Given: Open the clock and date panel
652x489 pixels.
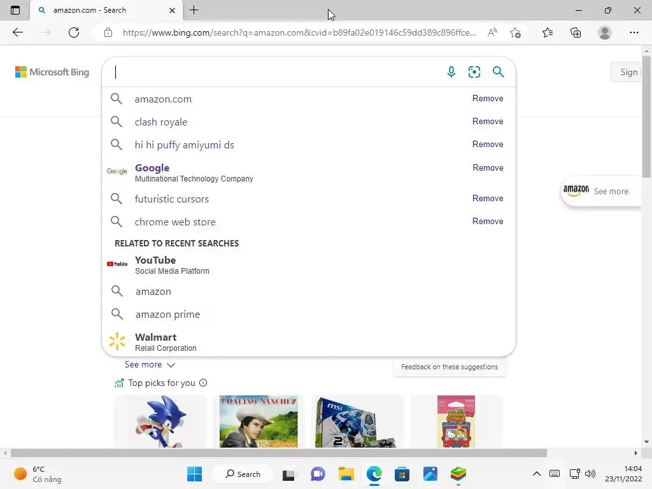Looking at the screenshot, I should click(x=623, y=474).
